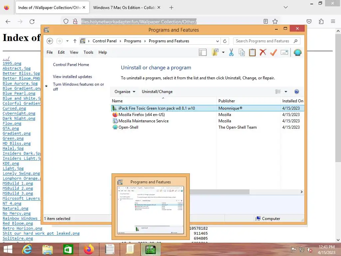Click the Properties toolbar icon
The image size is (341, 256).
284,52
